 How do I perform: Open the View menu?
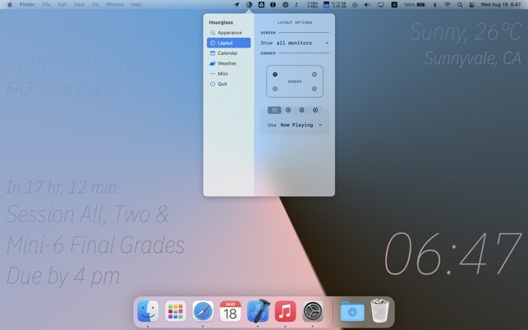[x=79, y=5]
